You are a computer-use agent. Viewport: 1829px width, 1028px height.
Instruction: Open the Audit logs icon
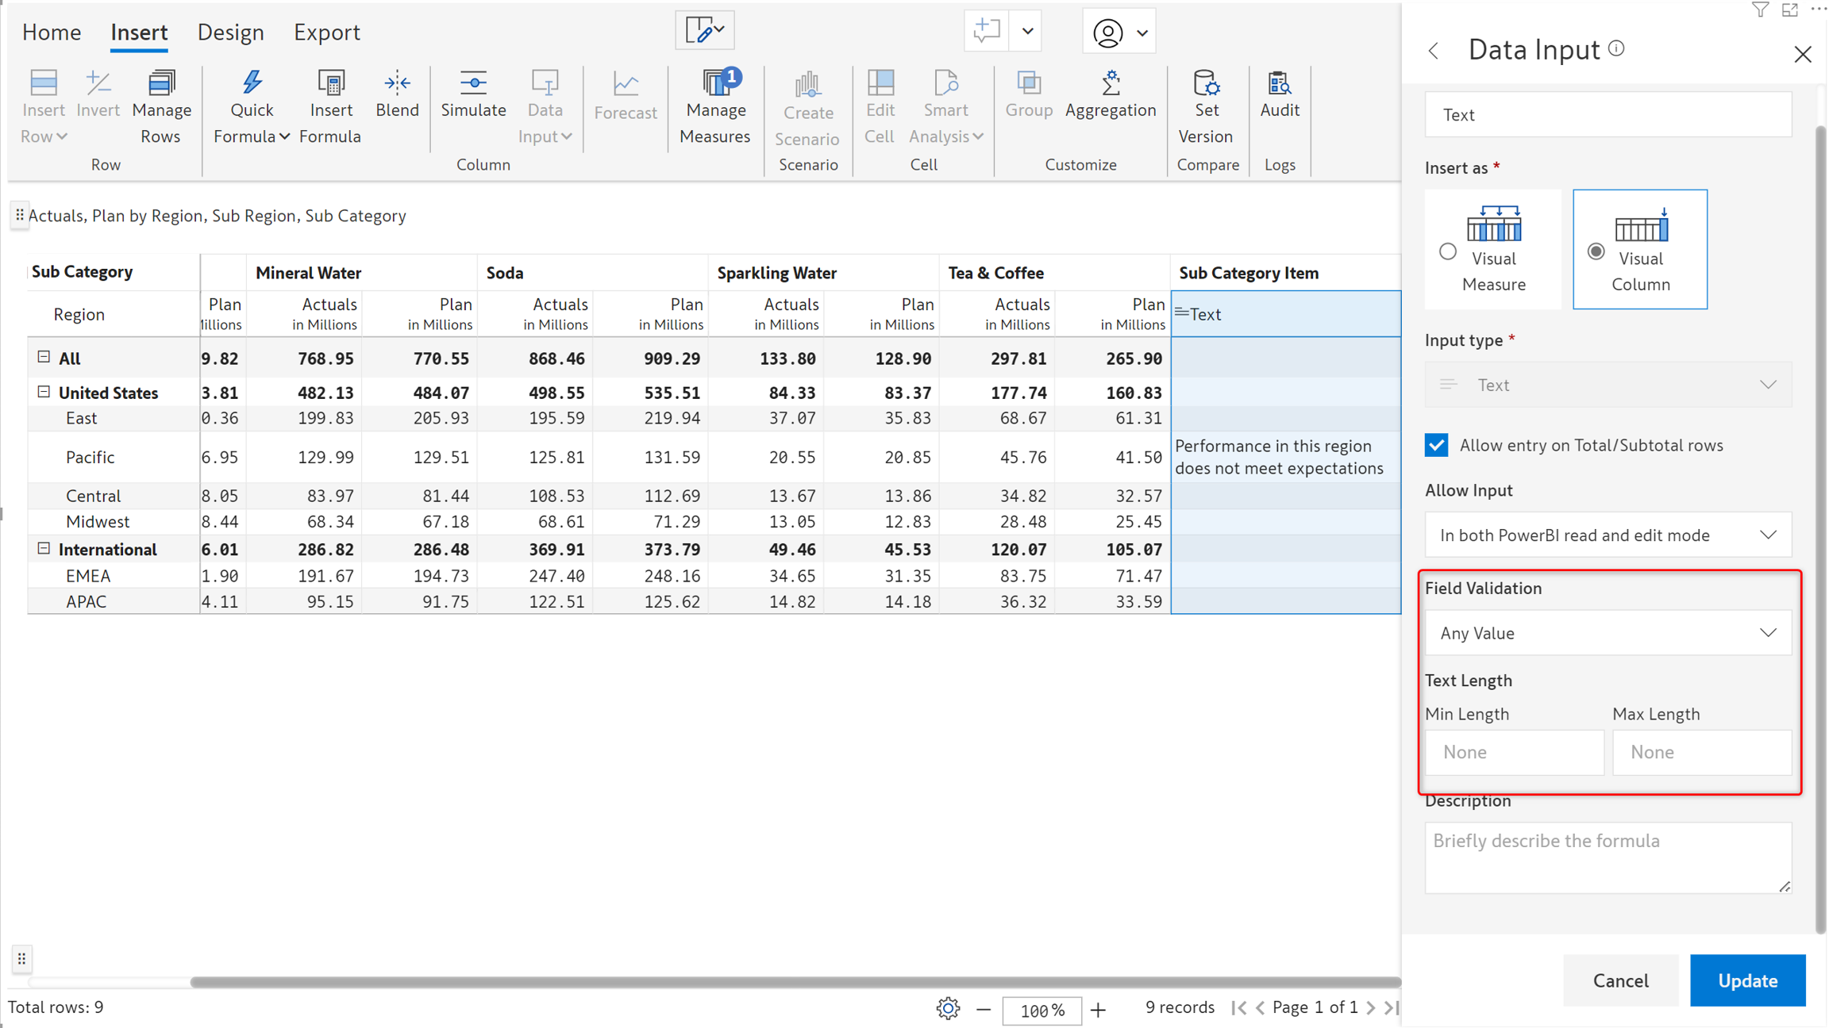pyautogui.click(x=1279, y=84)
